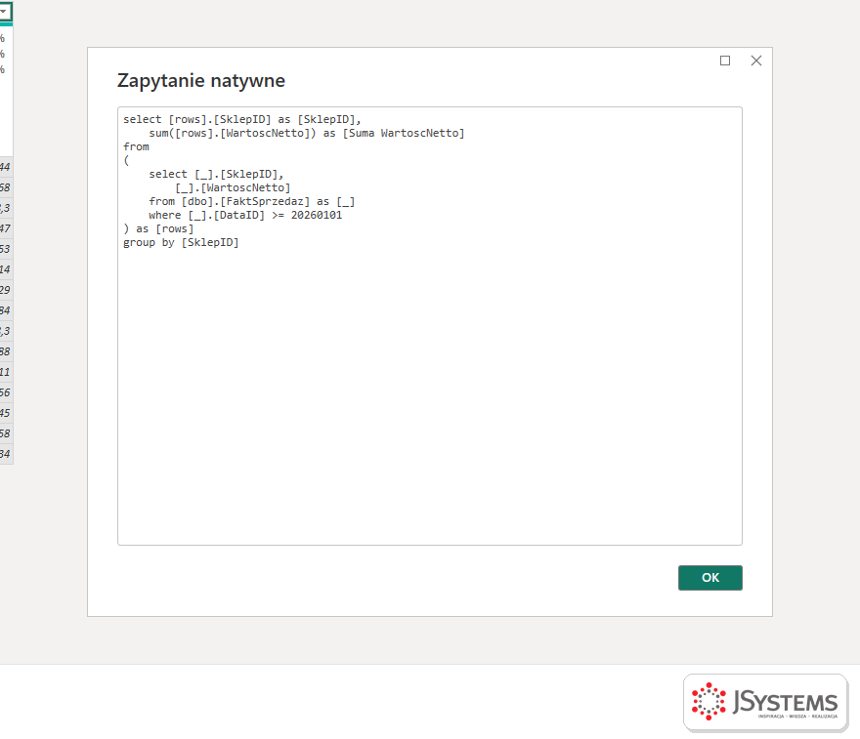Click the inner 'select [_].[SklepID],' line
Image resolution: width=860 pixels, height=739 pixels.
point(216,174)
